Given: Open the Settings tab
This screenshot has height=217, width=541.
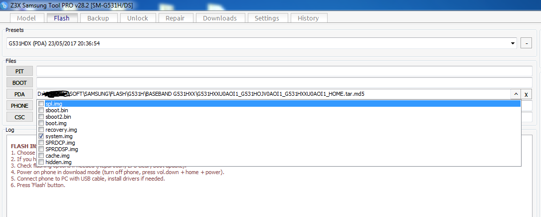Looking at the screenshot, I should 267,18.
